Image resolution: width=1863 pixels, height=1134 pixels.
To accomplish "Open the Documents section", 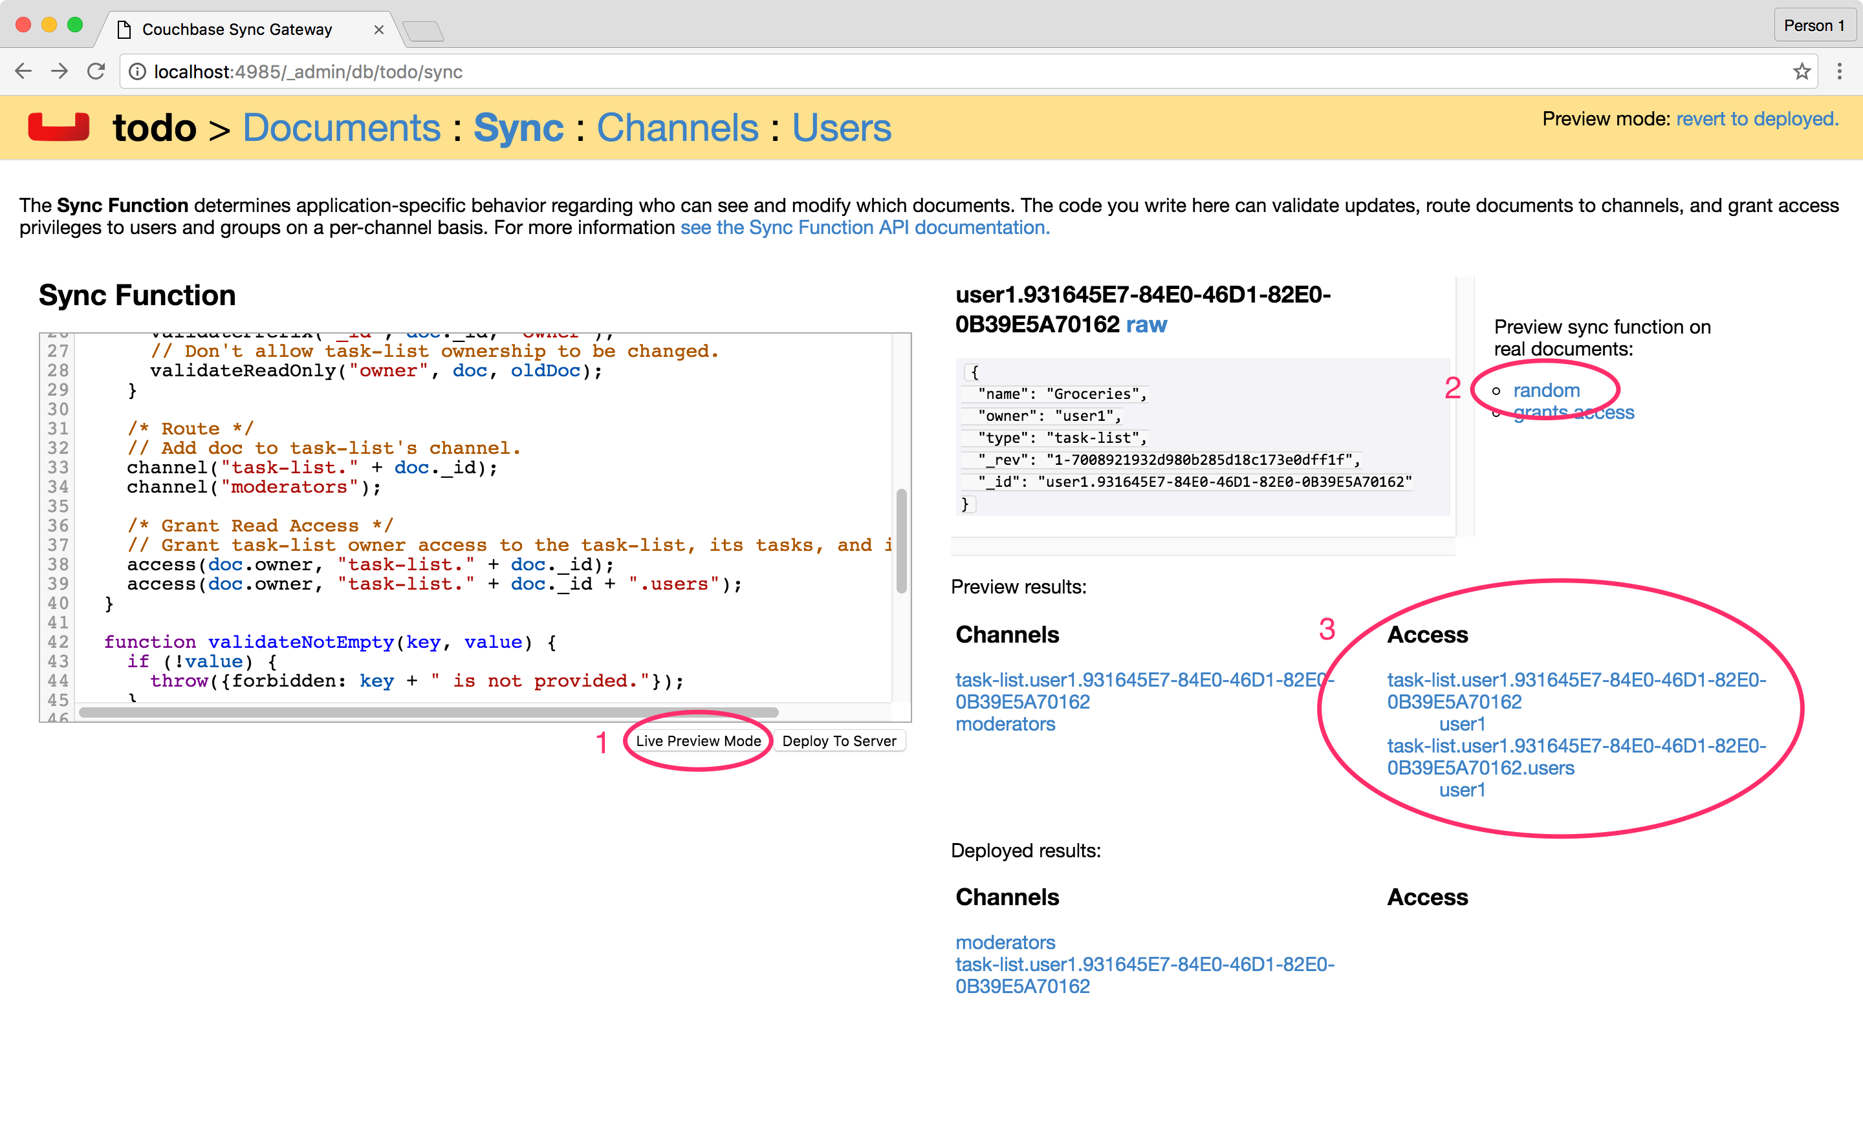I will (341, 127).
